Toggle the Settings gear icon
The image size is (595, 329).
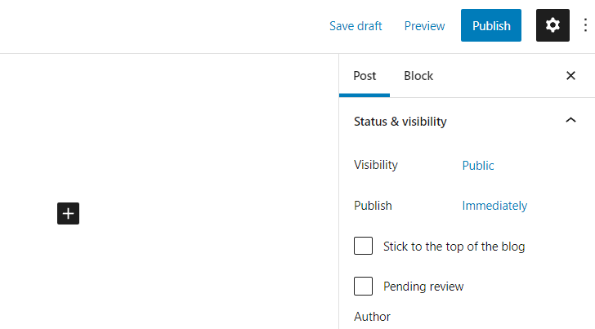pyautogui.click(x=552, y=25)
